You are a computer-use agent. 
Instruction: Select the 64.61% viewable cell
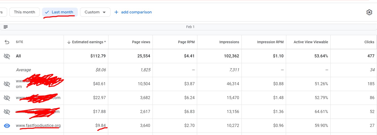[x=322, y=112]
